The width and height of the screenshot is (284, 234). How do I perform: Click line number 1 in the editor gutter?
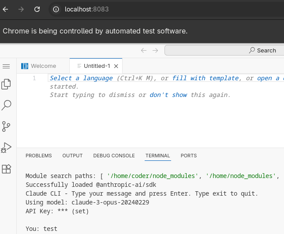[34, 78]
